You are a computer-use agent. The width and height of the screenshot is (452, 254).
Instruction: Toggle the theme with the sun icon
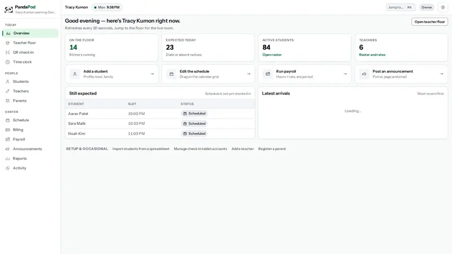click(x=443, y=7)
